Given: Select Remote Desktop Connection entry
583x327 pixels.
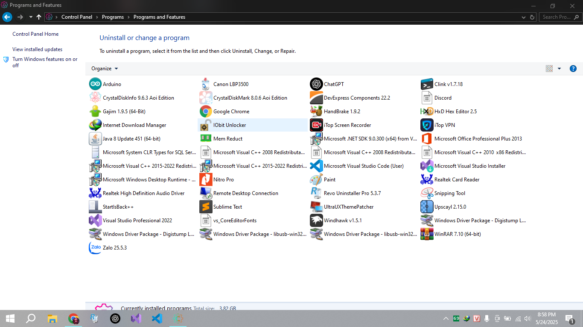Looking at the screenshot, I should tap(253, 193).
